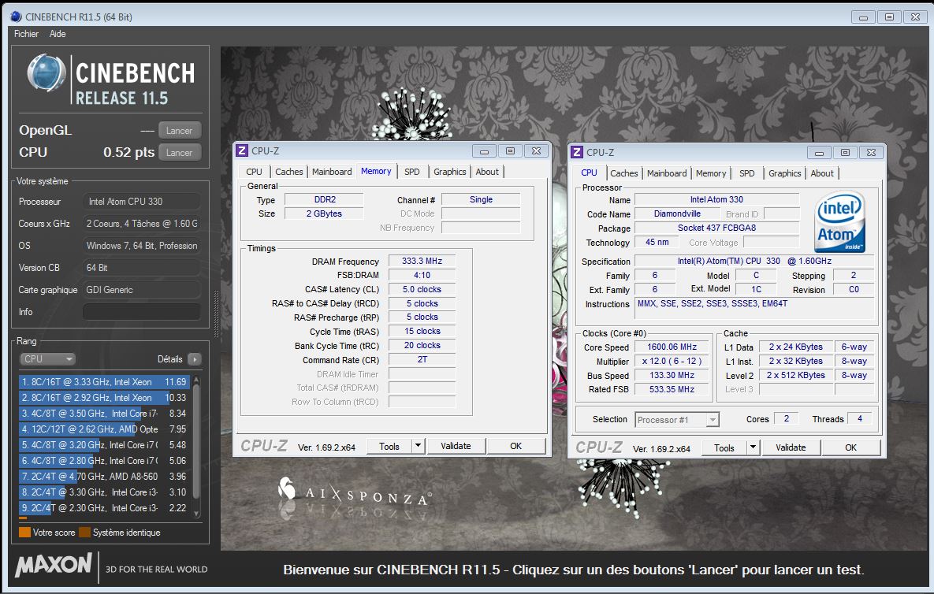Screen dimensions: 934x594
Task: Switch to About tab in Memory CPU-Z window
Action: tap(487, 172)
